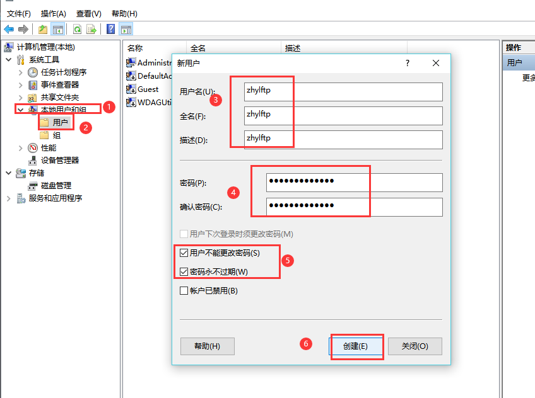Toggle the show/hide console tree icon
The height and width of the screenshot is (398, 535).
59,28
